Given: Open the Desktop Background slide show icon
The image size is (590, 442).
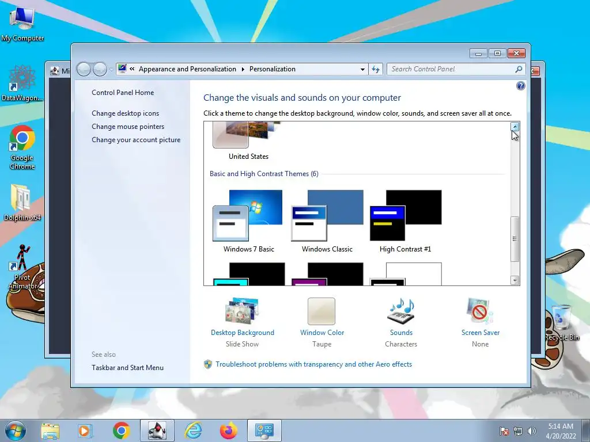Looking at the screenshot, I should pos(242,311).
